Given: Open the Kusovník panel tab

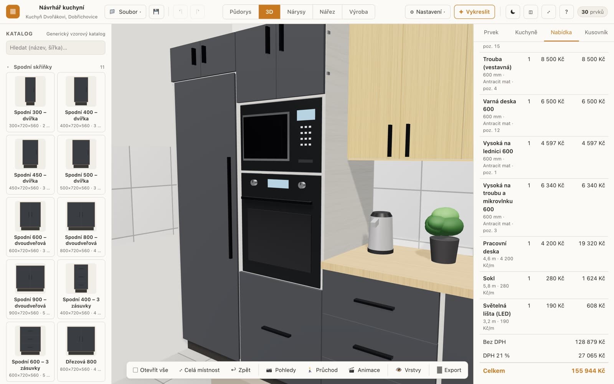Looking at the screenshot, I should click(x=596, y=33).
